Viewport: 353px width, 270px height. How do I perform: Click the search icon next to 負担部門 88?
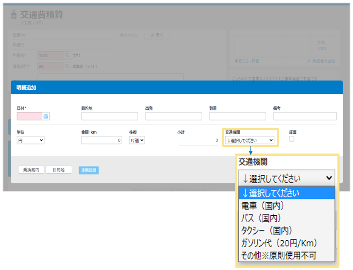coord(67,66)
